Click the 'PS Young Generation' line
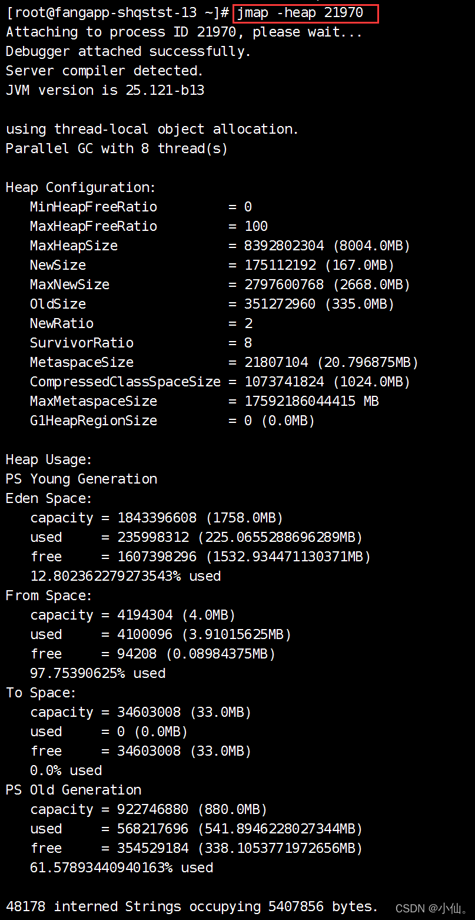 click(x=81, y=479)
